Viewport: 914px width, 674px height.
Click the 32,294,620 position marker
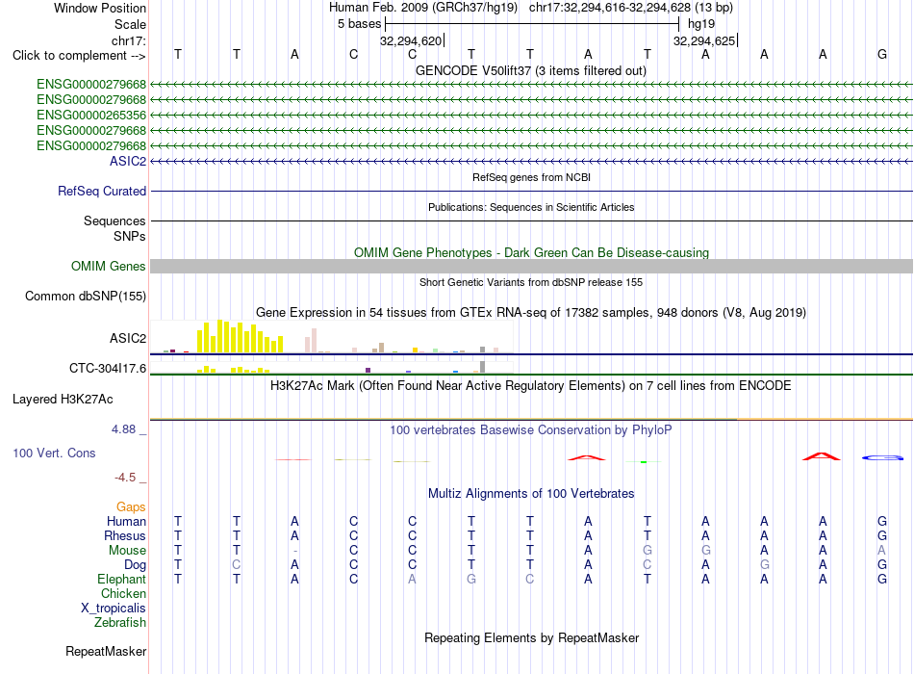[411, 40]
